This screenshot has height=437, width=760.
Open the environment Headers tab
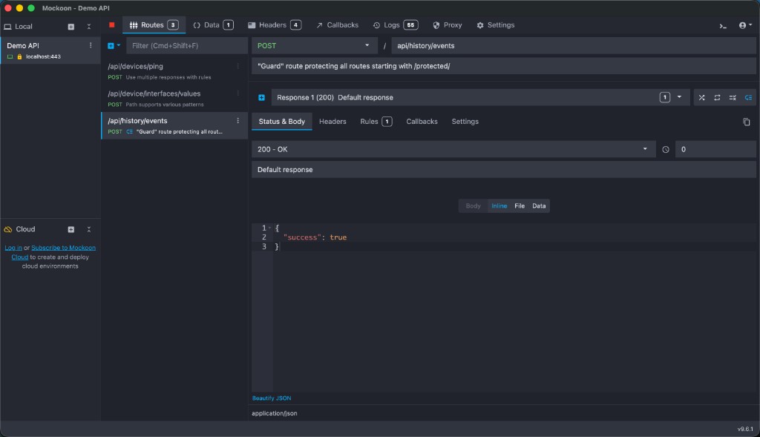point(275,25)
